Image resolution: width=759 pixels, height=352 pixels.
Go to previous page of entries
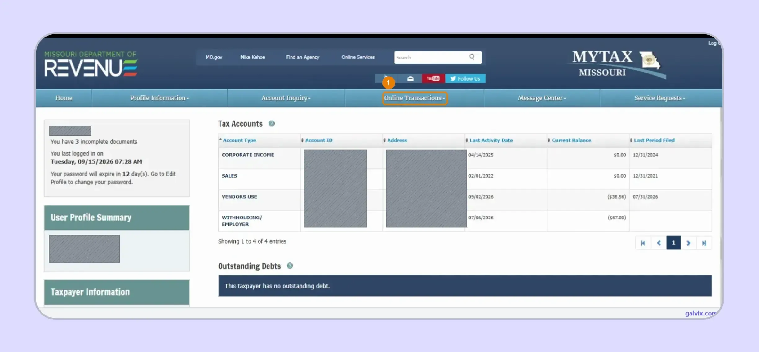659,243
